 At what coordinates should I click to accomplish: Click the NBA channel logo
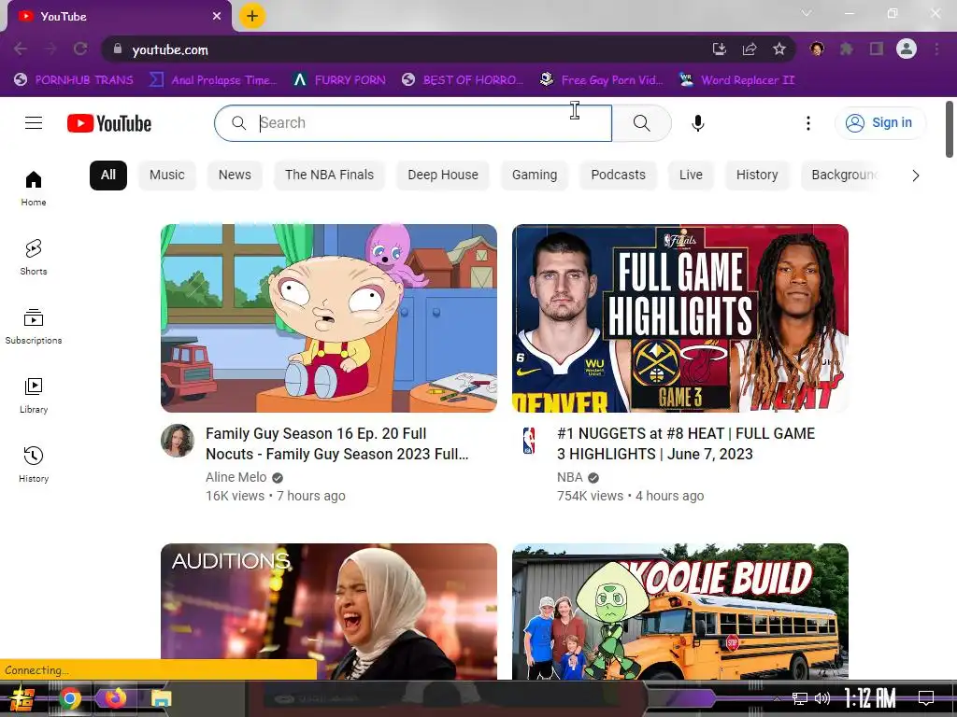click(x=529, y=441)
